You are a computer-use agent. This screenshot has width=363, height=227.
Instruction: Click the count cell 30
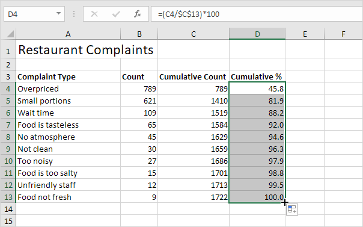[x=139, y=149]
